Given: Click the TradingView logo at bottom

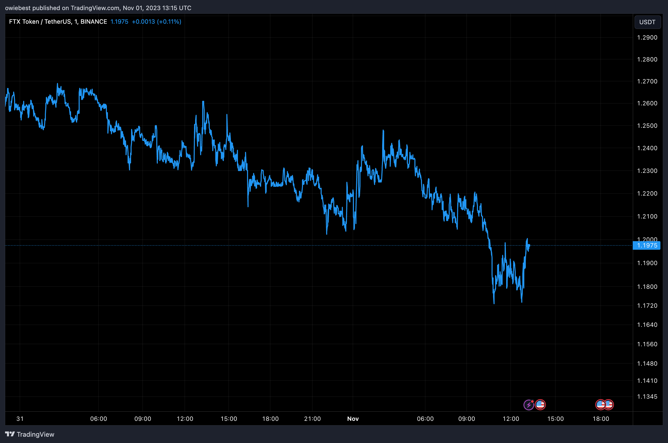Looking at the screenshot, I should point(30,434).
